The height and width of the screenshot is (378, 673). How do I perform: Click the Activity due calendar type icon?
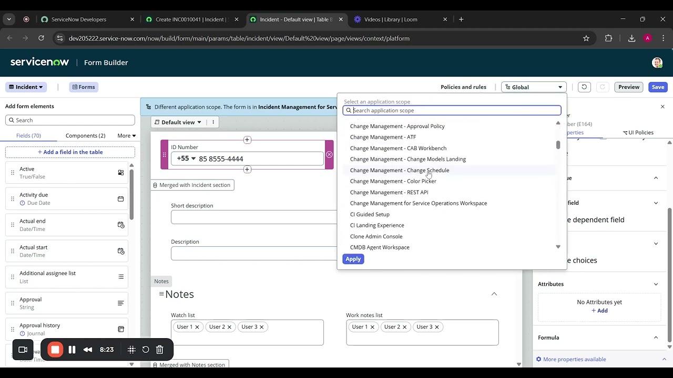coord(121,199)
